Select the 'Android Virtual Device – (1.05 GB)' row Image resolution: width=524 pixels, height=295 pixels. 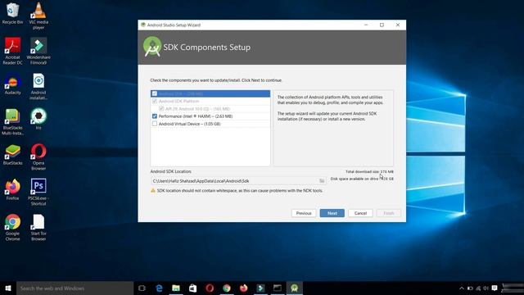pos(210,124)
